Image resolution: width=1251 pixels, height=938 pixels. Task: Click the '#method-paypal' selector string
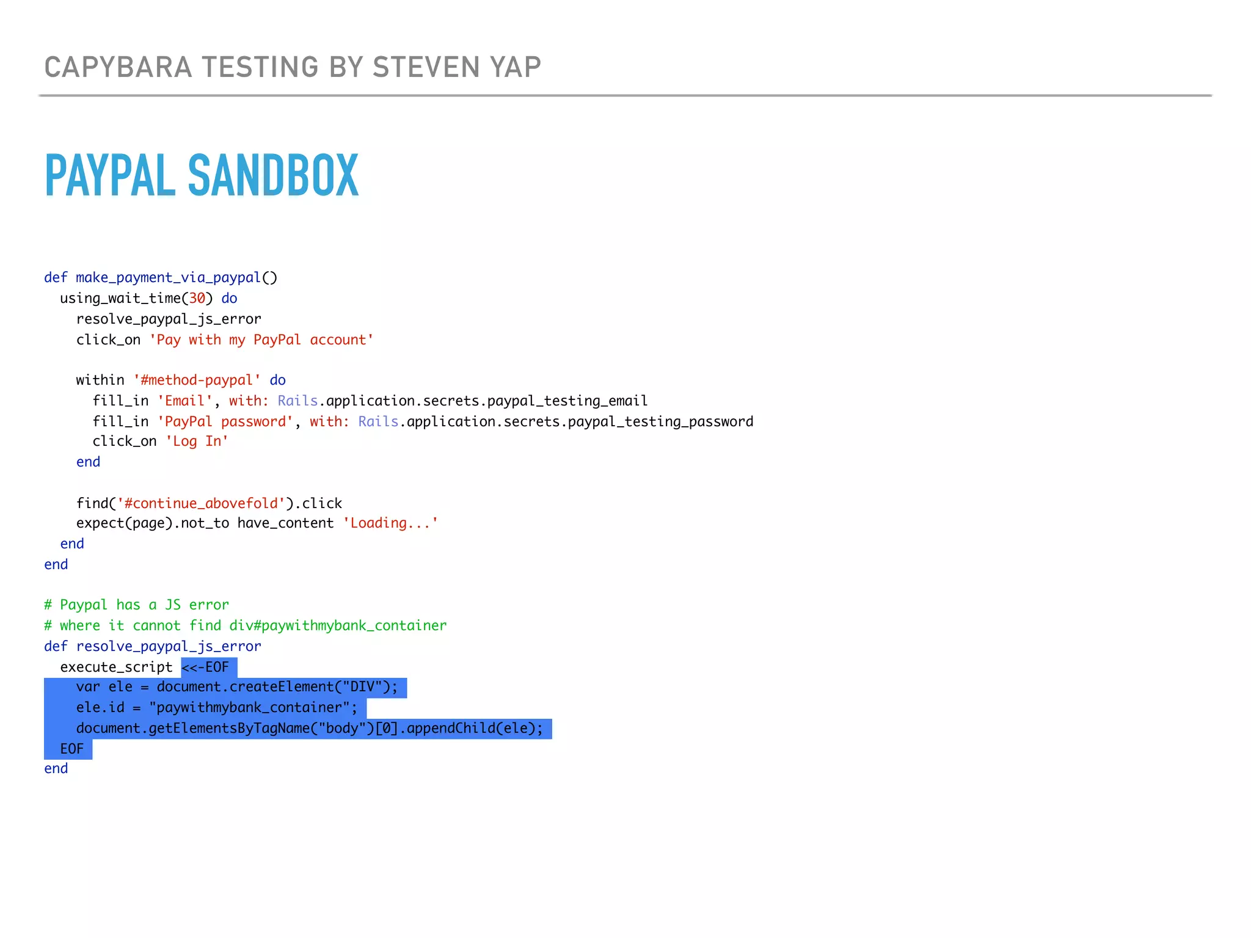pyautogui.click(x=197, y=380)
